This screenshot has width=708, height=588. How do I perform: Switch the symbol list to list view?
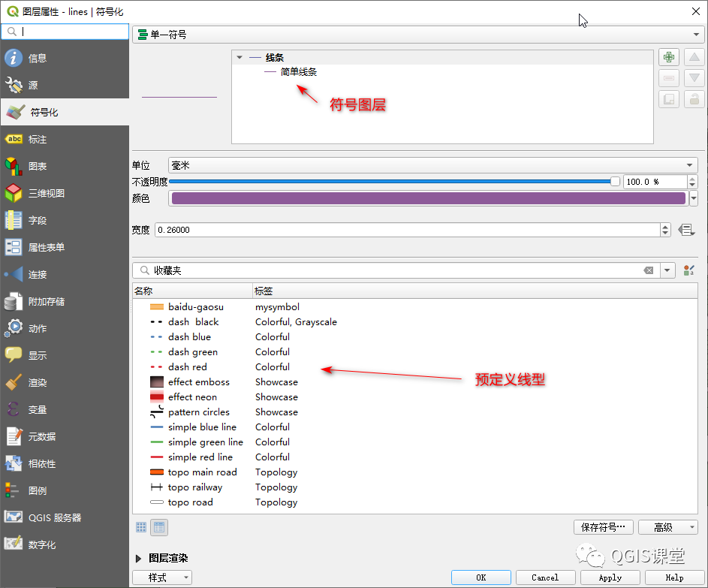[x=159, y=527]
